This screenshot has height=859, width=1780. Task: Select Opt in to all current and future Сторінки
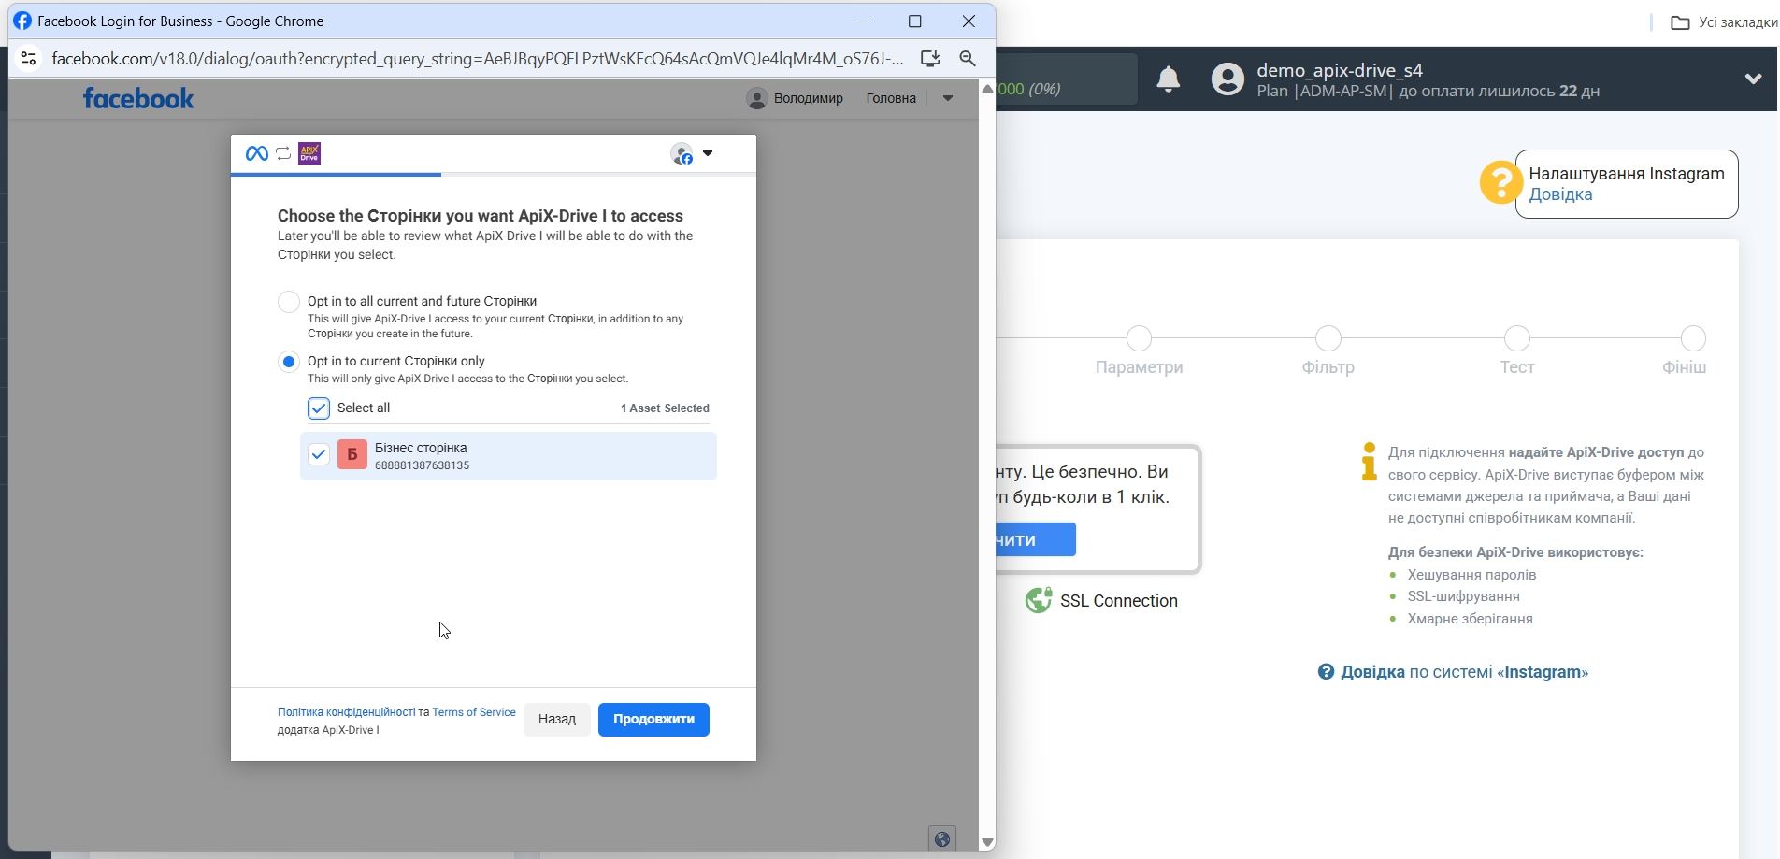[x=289, y=302]
